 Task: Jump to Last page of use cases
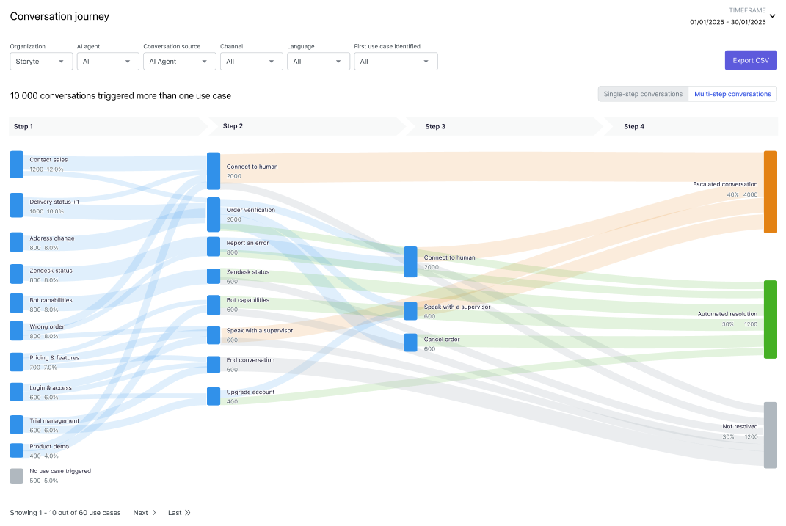click(x=179, y=513)
